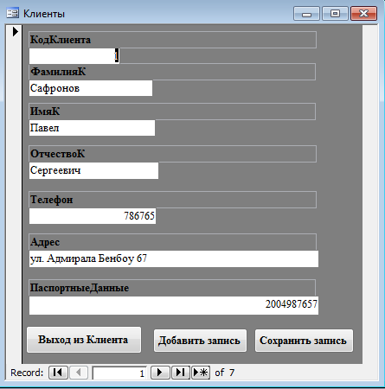The image size is (385, 389).
Task: Click the Добавить запись button
Action: [x=200, y=341]
